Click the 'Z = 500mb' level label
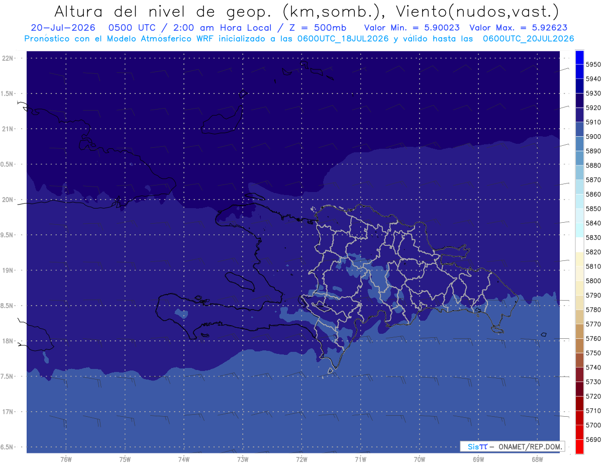Screen dimensions: 603x466 pyautogui.click(x=318, y=28)
